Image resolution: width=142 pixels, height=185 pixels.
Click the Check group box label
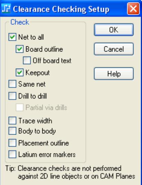click(x=20, y=22)
